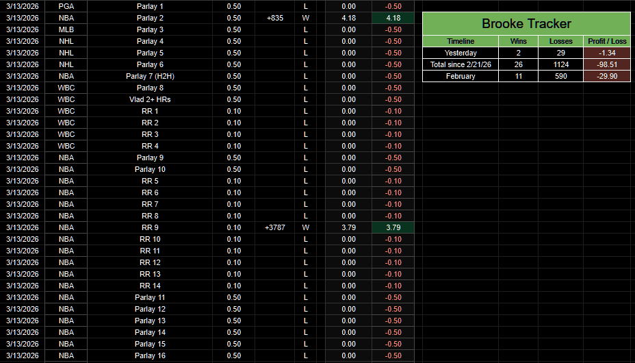Screen dimensions: 635x363
Task: Click the Parlay 4 cell
Action: [150, 41]
